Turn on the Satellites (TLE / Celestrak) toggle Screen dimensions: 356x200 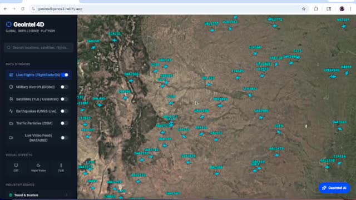click(x=64, y=99)
